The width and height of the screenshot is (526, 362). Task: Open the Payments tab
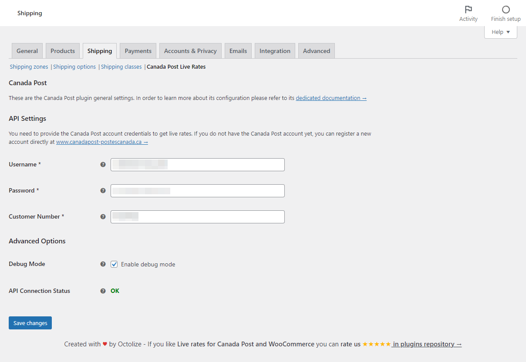138,51
